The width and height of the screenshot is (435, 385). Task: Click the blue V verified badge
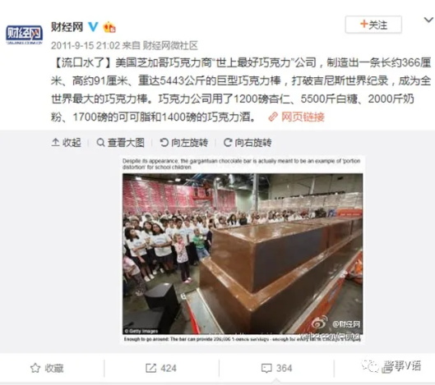pos(93,27)
